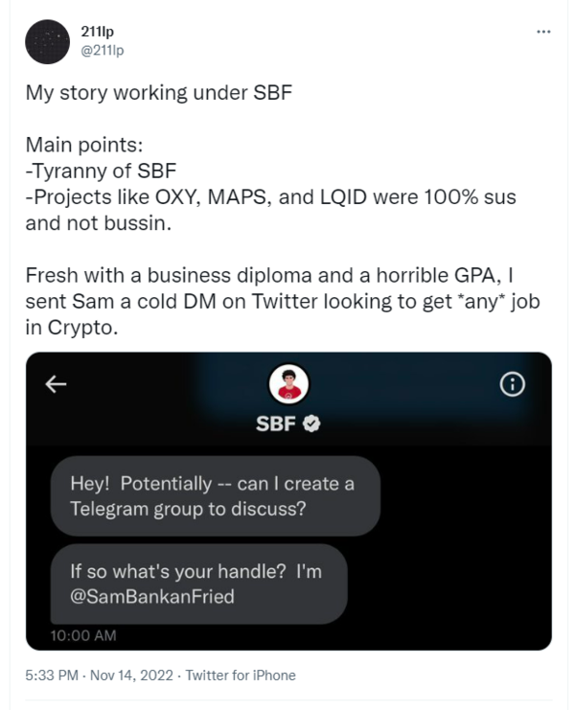Image resolution: width=575 pixels, height=710 pixels.
Task: Click the @SamBankanFried mention in the message
Action: pos(152,596)
